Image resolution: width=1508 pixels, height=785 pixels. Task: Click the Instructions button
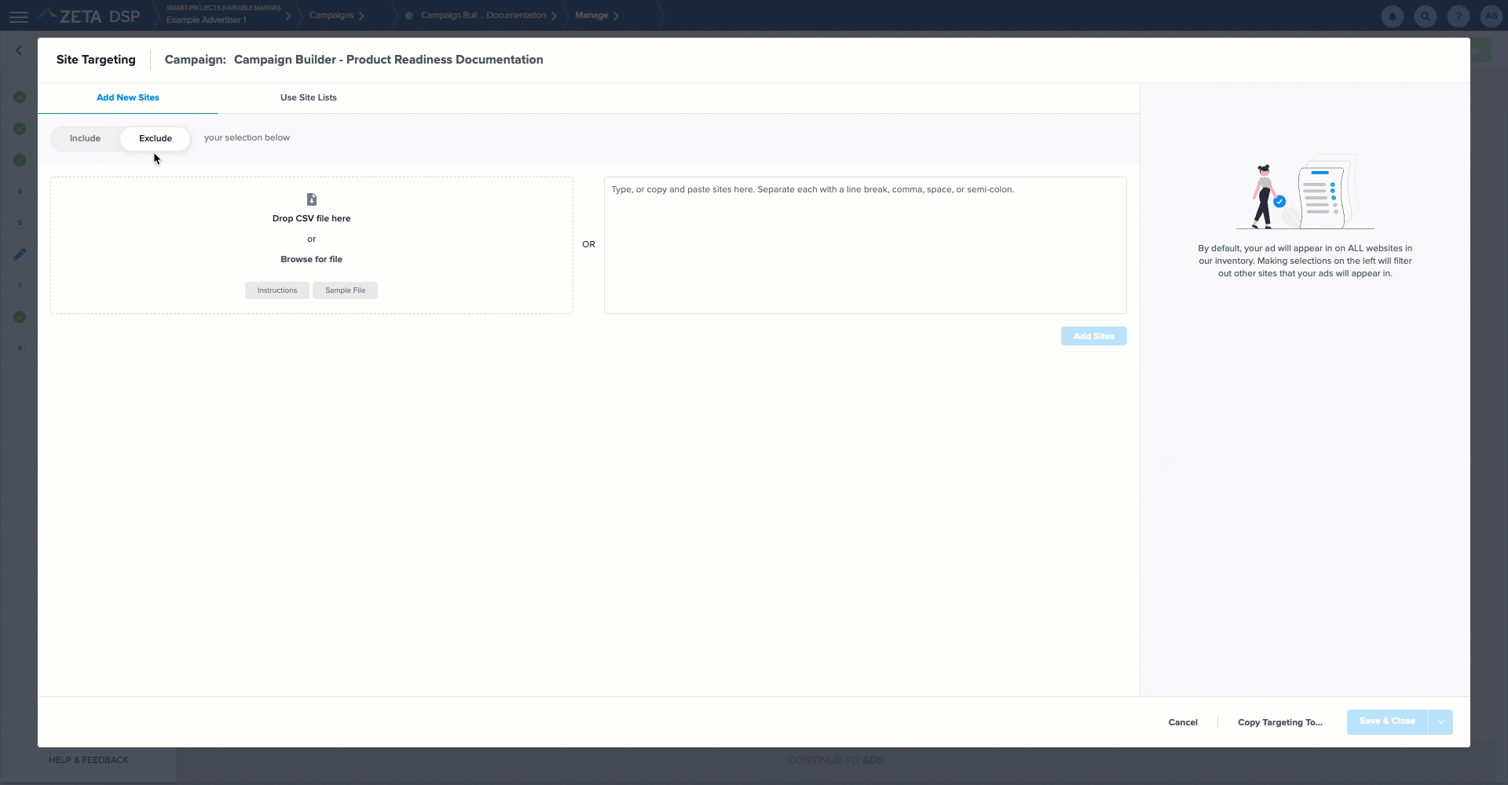pyautogui.click(x=277, y=290)
